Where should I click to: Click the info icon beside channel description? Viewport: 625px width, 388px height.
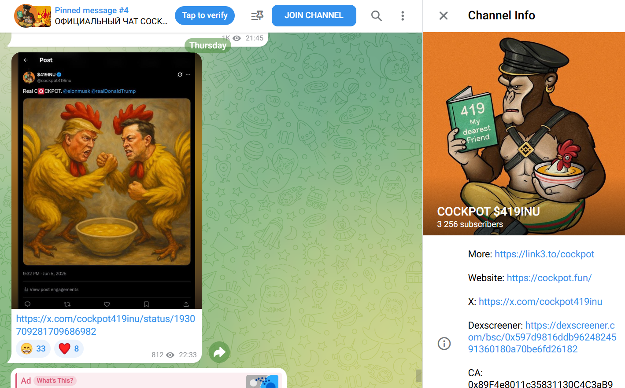tap(444, 344)
